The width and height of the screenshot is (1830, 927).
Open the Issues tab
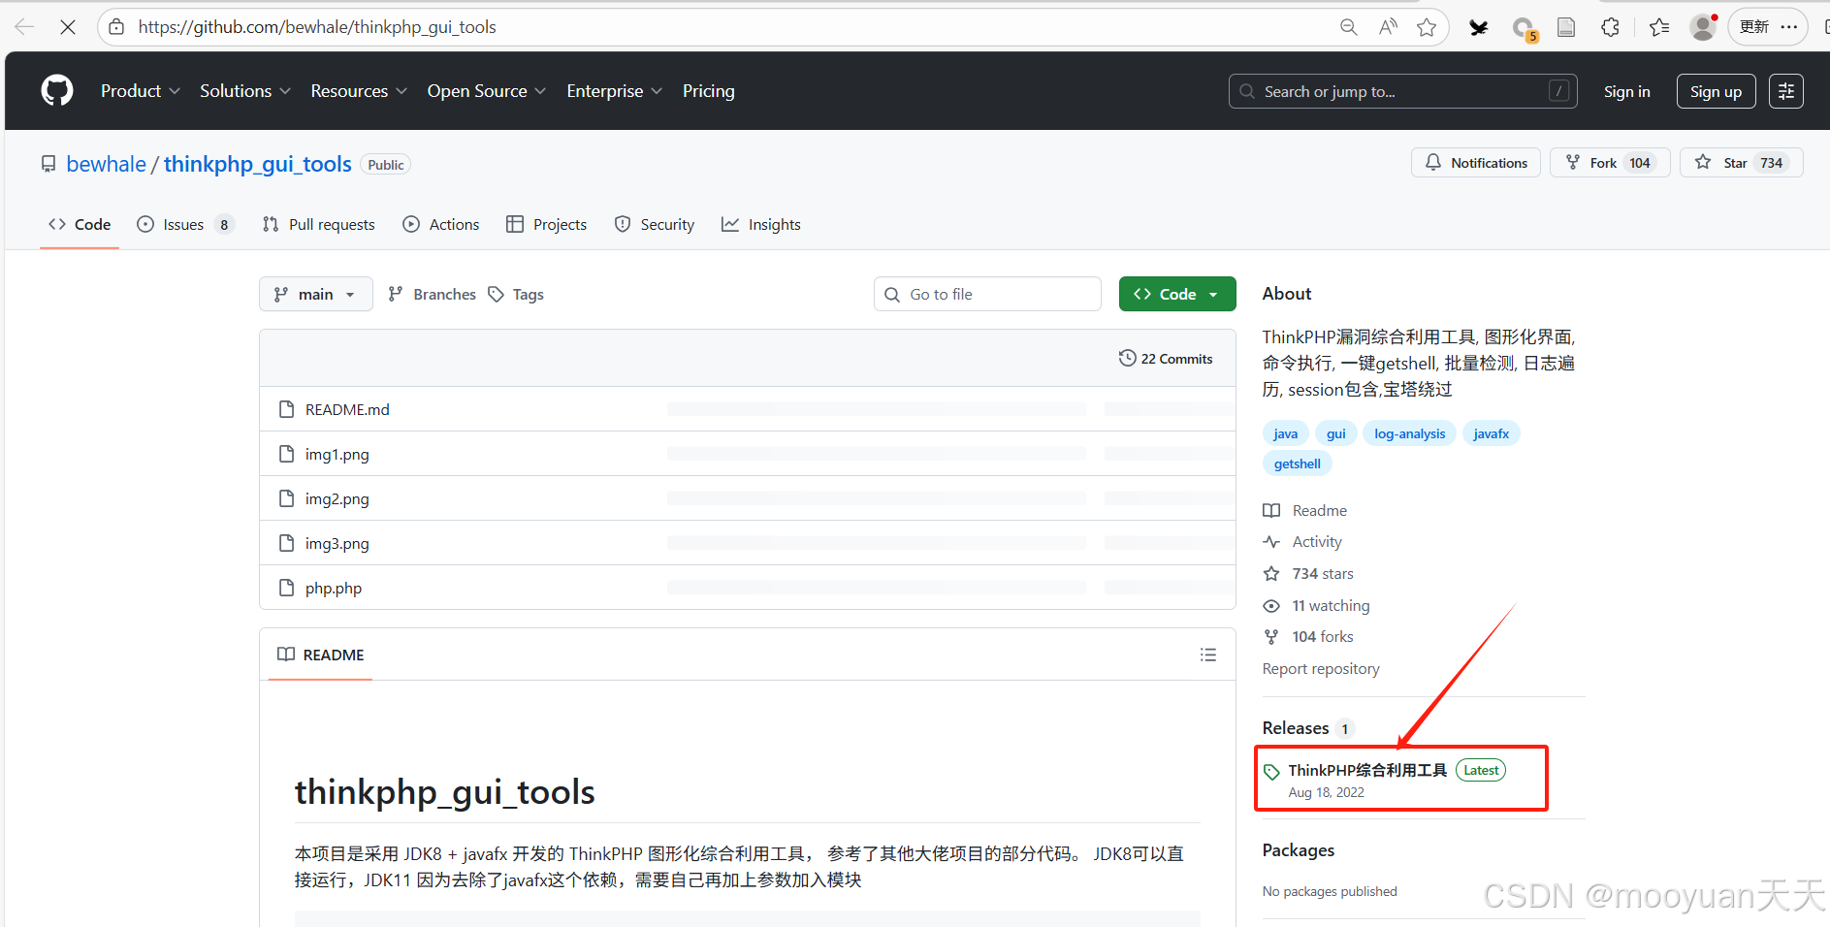[x=185, y=224]
